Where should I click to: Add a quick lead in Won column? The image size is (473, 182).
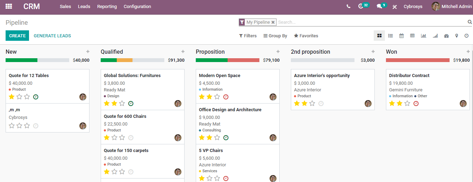coord(468,52)
